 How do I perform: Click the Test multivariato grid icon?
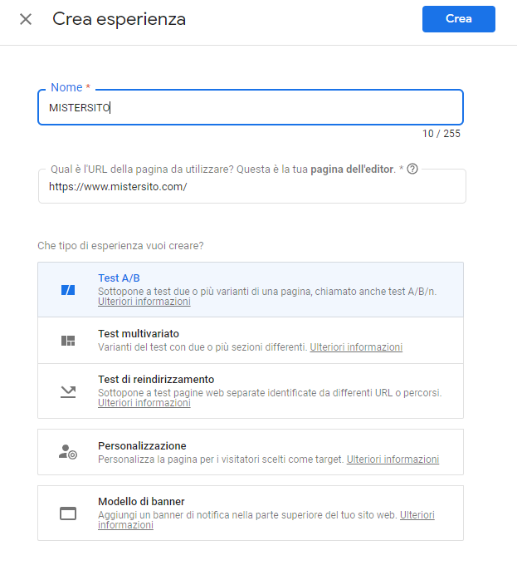point(68,341)
